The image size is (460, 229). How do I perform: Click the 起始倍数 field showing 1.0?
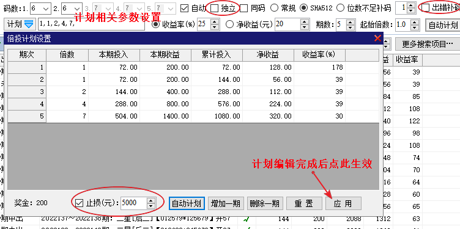pyautogui.click(x=402, y=24)
